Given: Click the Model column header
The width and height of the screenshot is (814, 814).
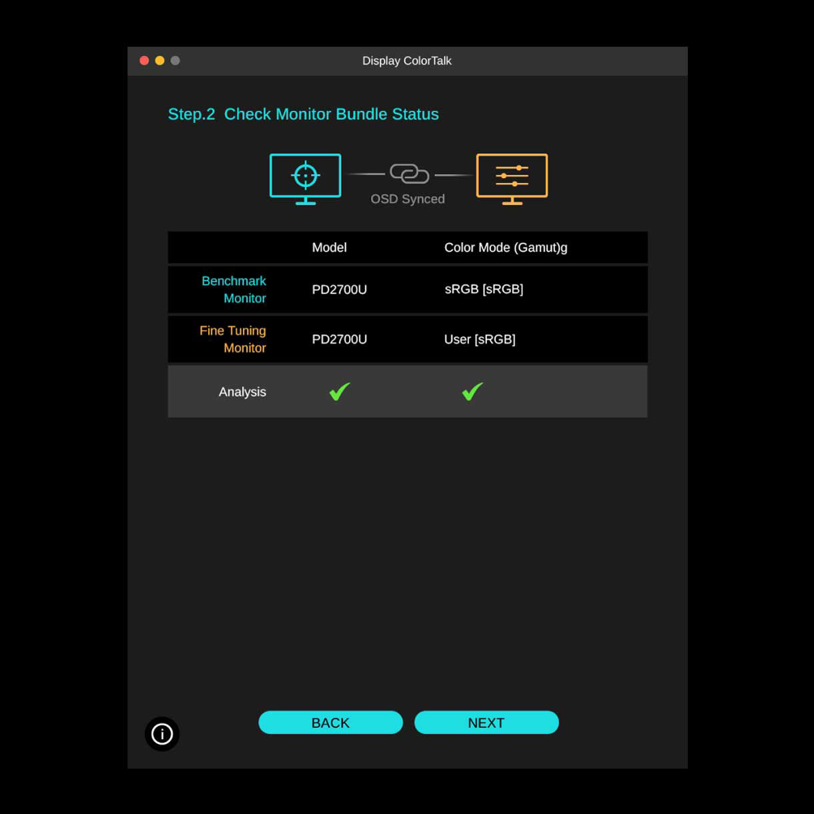Looking at the screenshot, I should (x=329, y=248).
